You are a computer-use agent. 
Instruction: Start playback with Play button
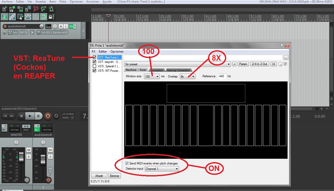point(30,116)
